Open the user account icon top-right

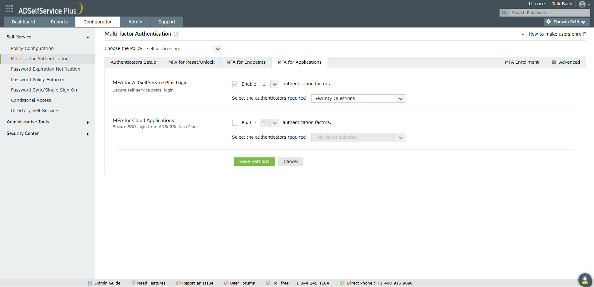pos(582,4)
